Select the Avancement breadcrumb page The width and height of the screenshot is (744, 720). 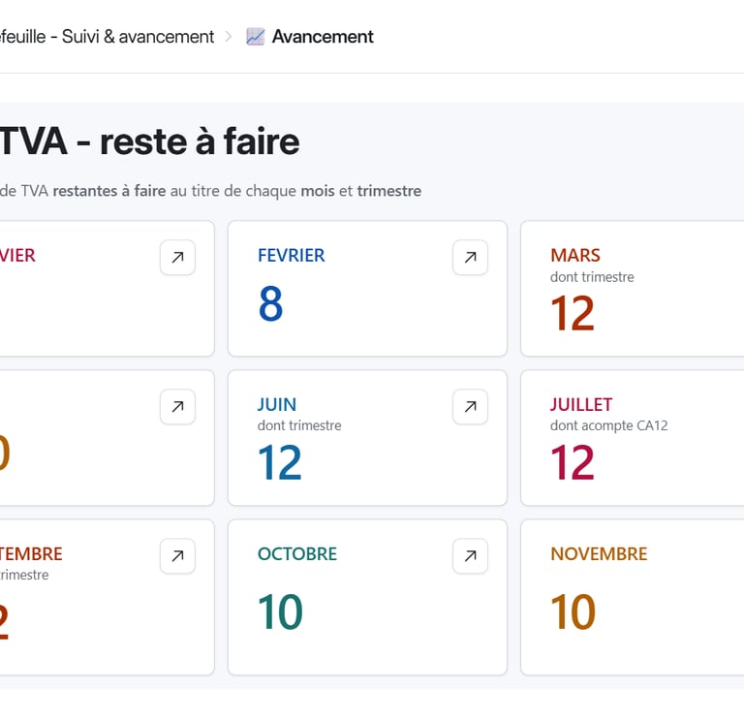pyautogui.click(x=323, y=37)
